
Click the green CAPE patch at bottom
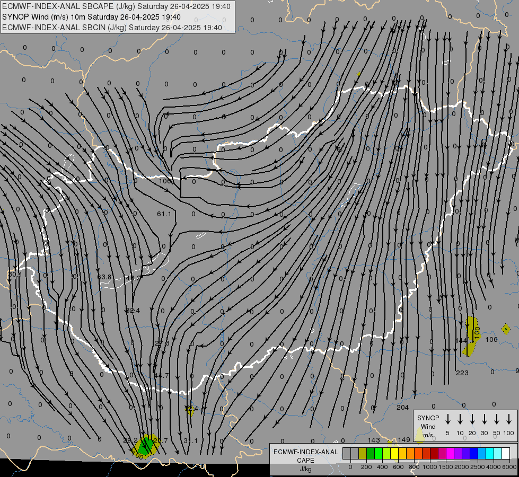pyautogui.click(x=145, y=446)
